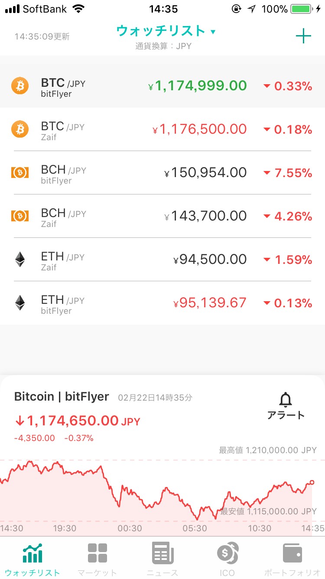Image resolution: width=325 pixels, height=579 pixels.
Task: Open the ICO tab coin icon
Action: point(227,553)
